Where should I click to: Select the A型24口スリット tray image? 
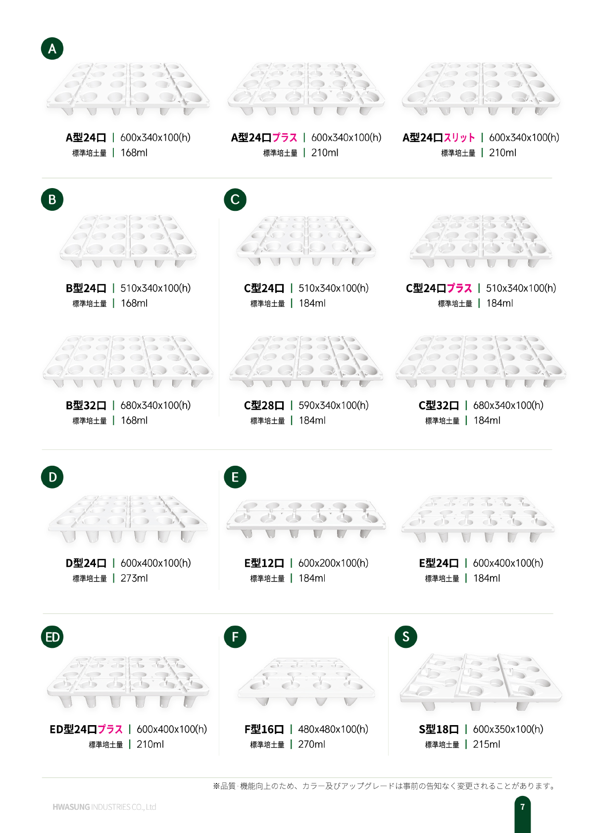(481, 89)
